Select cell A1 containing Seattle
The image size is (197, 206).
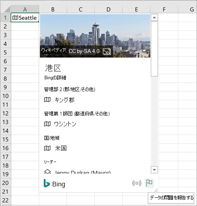(25, 18)
